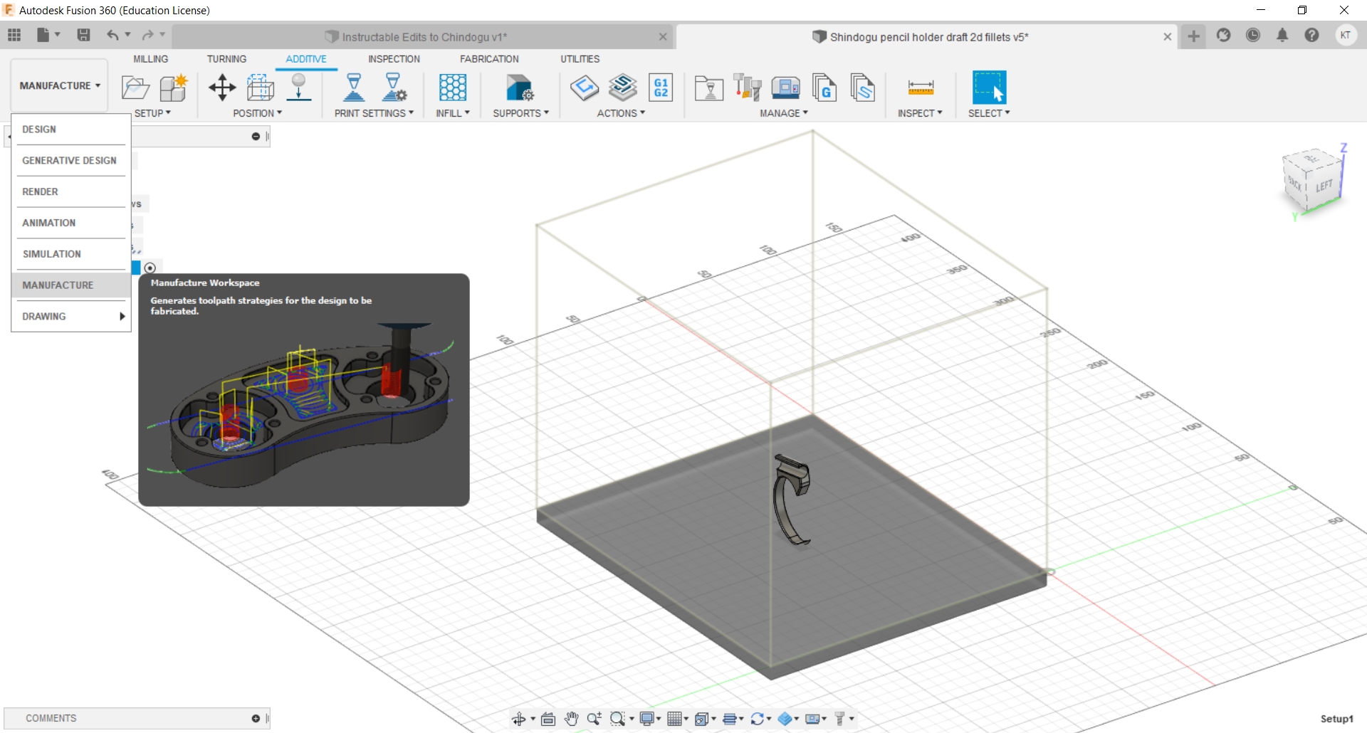Switch to the TURNING tab
The width and height of the screenshot is (1367, 733).
point(226,59)
